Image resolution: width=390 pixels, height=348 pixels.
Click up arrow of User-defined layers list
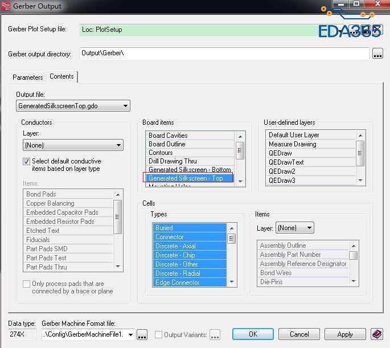tap(360, 136)
